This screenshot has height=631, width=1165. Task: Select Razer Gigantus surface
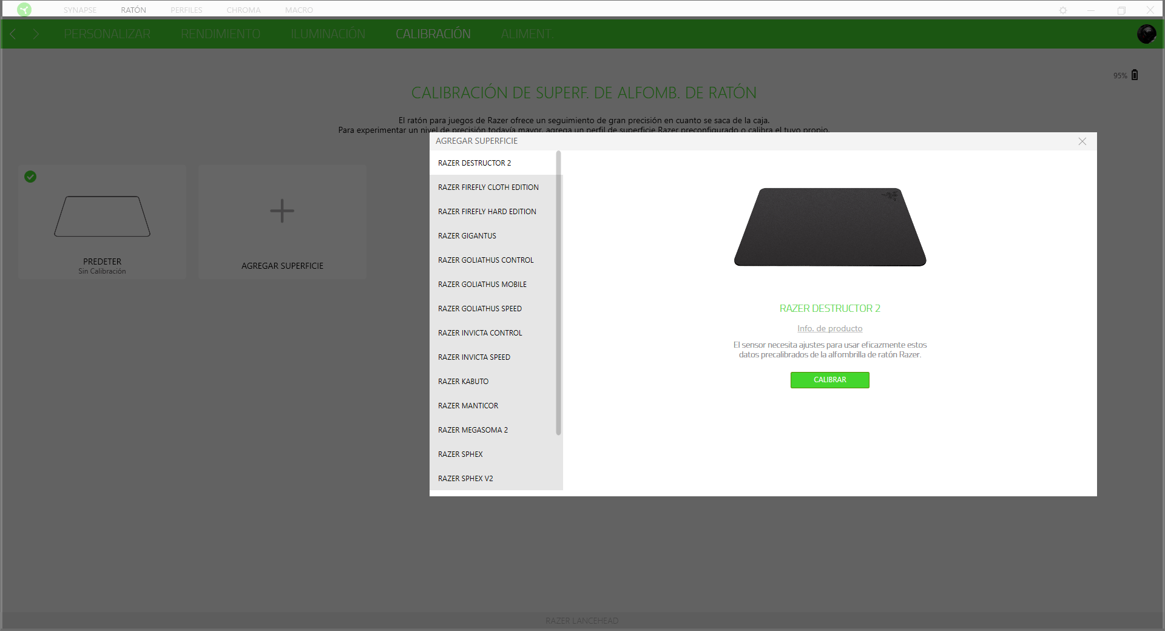pyautogui.click(x=493, y=235)
